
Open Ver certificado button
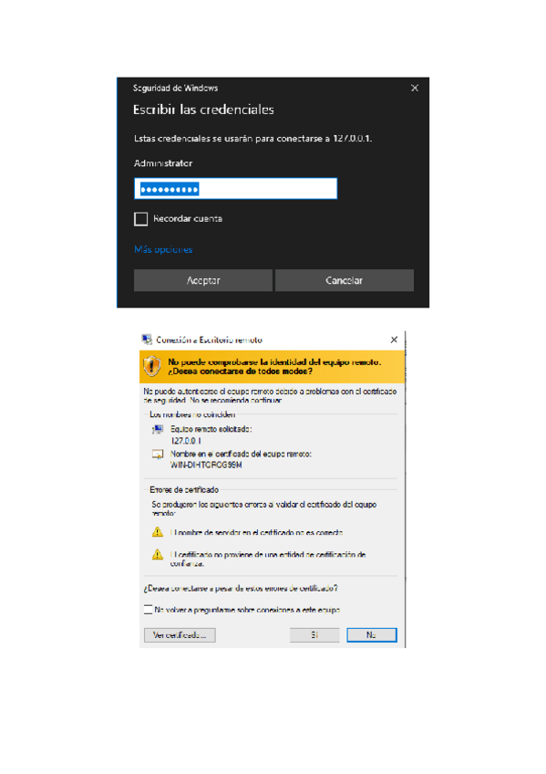coord(180,634)
